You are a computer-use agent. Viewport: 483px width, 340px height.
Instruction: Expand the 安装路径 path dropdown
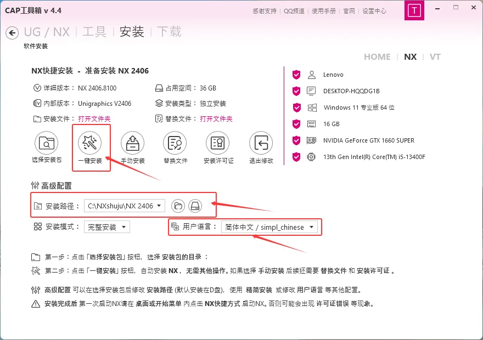click(x=125, y=206)
